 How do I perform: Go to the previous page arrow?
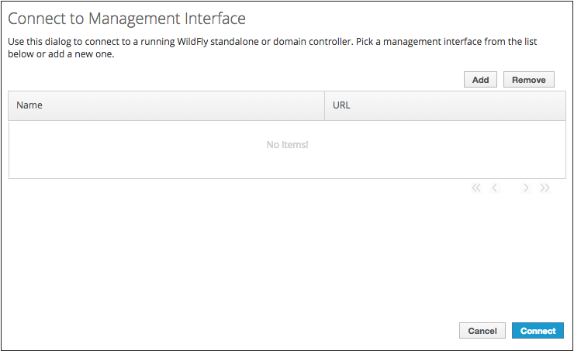tap(495, 188)
